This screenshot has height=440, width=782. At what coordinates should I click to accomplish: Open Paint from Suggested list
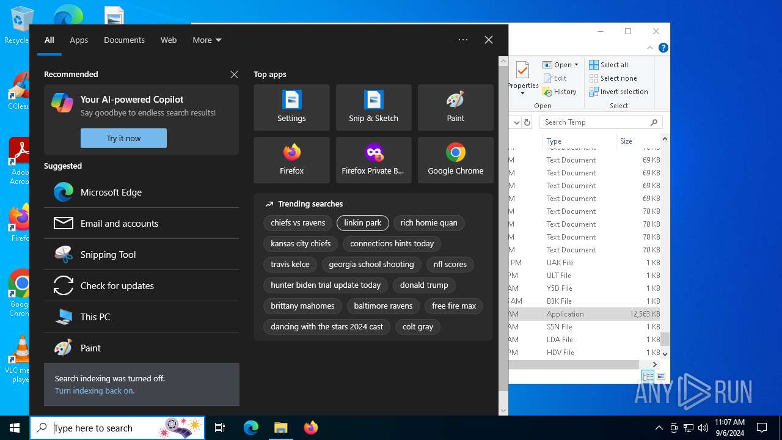point(141,348)
